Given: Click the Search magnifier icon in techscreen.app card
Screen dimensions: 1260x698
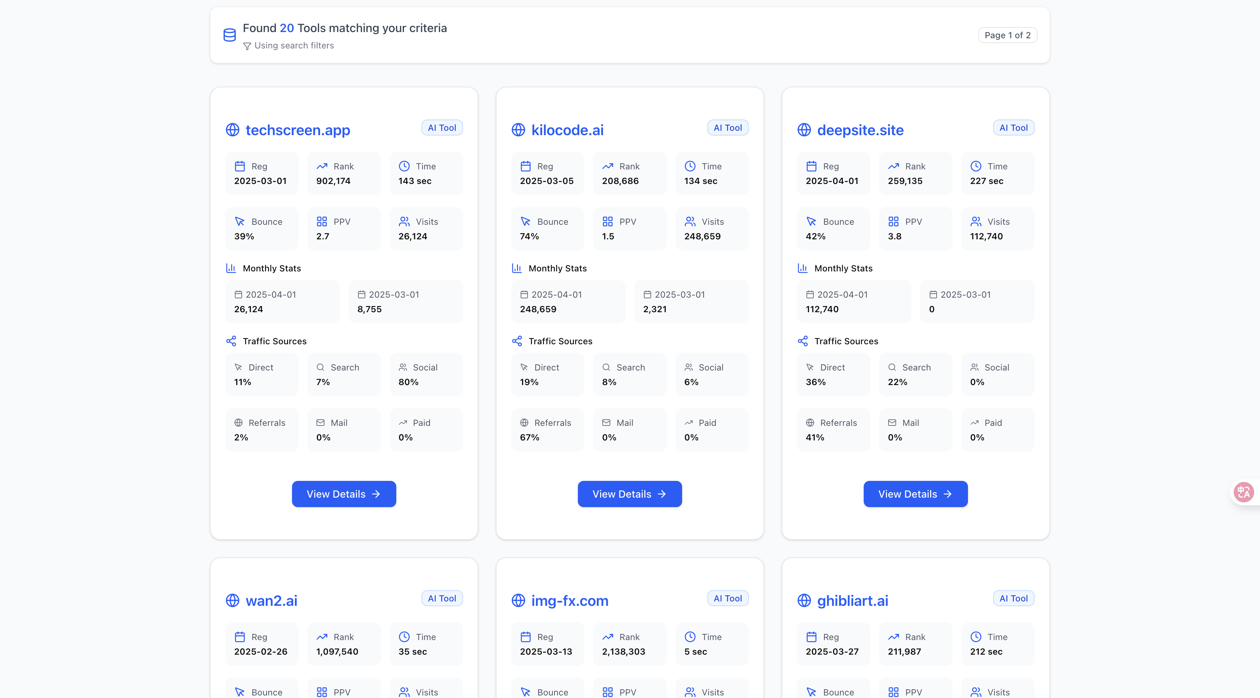Looking at the screenshot, I should tap(320, 367).
